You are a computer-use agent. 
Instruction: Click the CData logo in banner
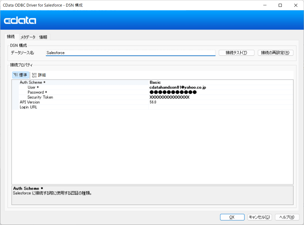tap(20, 20)
